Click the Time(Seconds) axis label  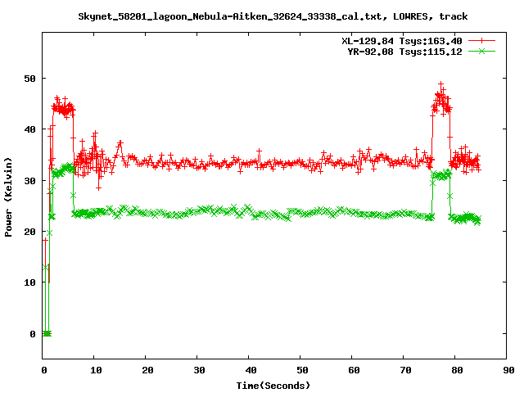[x=273, y=386]
